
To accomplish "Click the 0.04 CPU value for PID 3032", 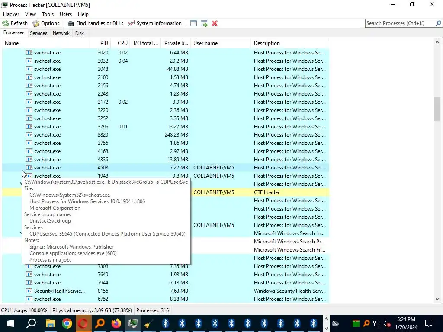I will click(x=123, y=61).
